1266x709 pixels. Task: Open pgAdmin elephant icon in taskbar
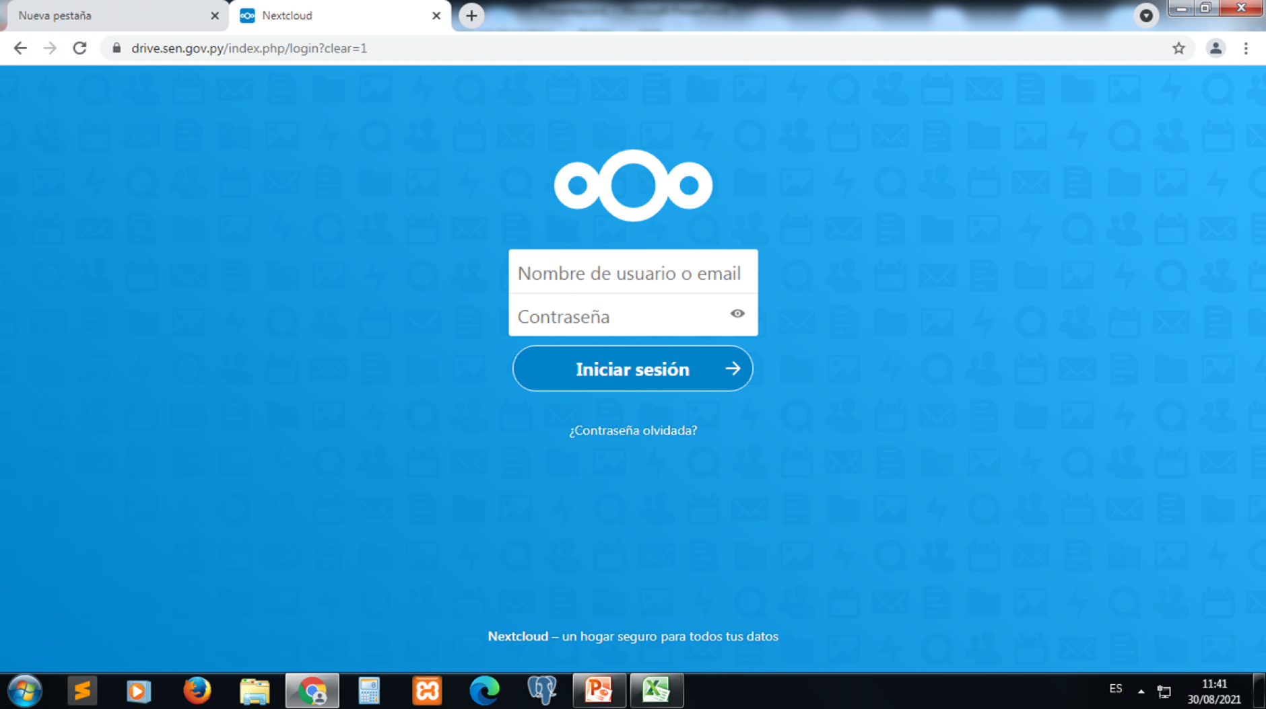click(542, 691)
